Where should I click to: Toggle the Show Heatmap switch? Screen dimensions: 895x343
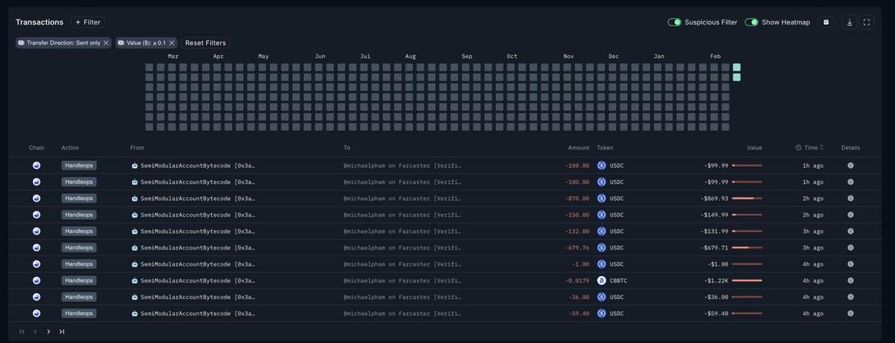pyautogui.click(x=751, y=22)
